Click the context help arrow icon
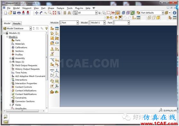179x126 pixels. click(94, 8)
